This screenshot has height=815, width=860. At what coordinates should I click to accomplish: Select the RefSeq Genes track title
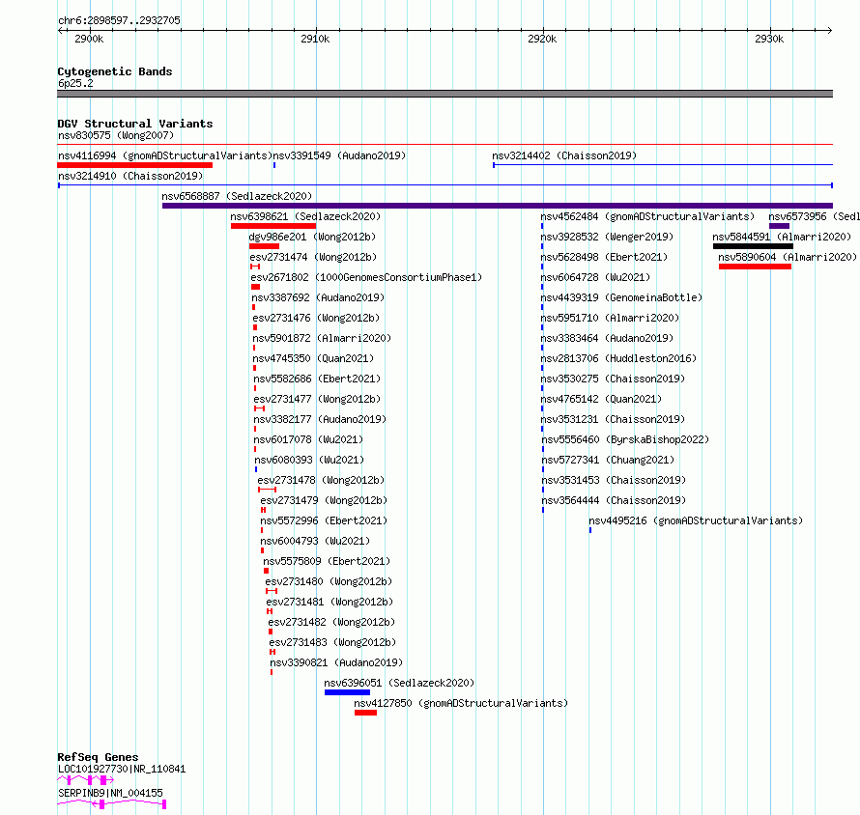click(x=99, y=757)
